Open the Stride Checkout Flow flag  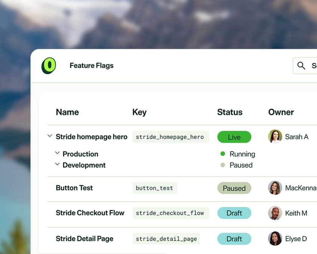pos(90,213)
